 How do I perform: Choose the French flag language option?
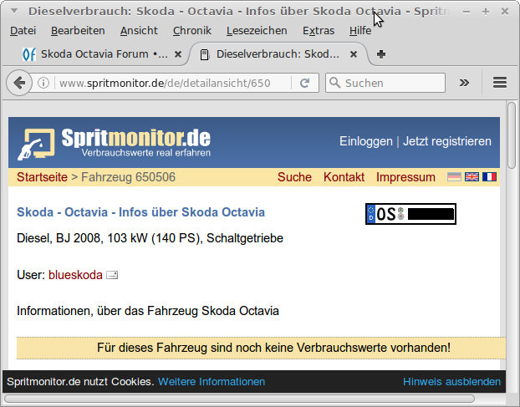[489, 177]
